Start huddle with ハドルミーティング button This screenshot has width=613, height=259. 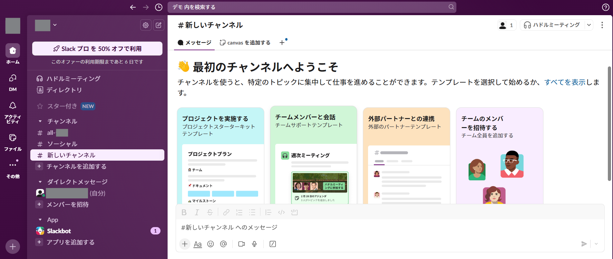pyautogui.click(x=552, y=25)
